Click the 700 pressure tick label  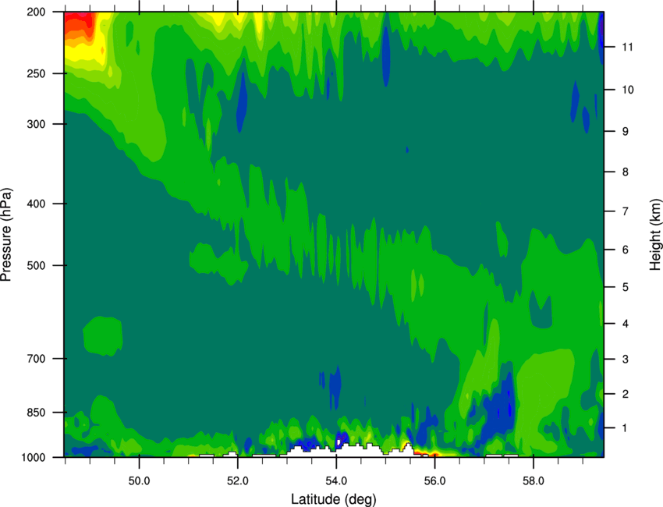point(36,358)
